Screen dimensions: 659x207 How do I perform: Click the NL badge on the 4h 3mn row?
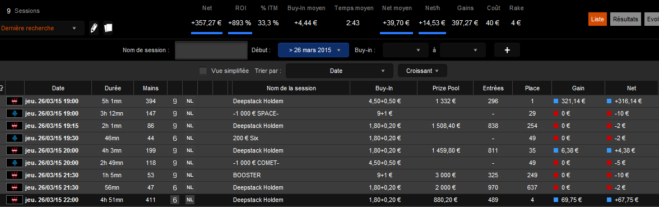point(190,150)
